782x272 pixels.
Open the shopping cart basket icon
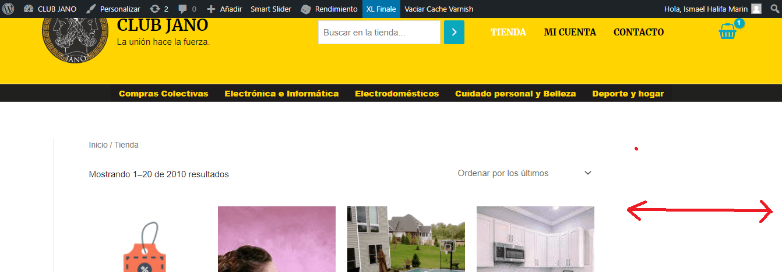click(x=728, y=31)
